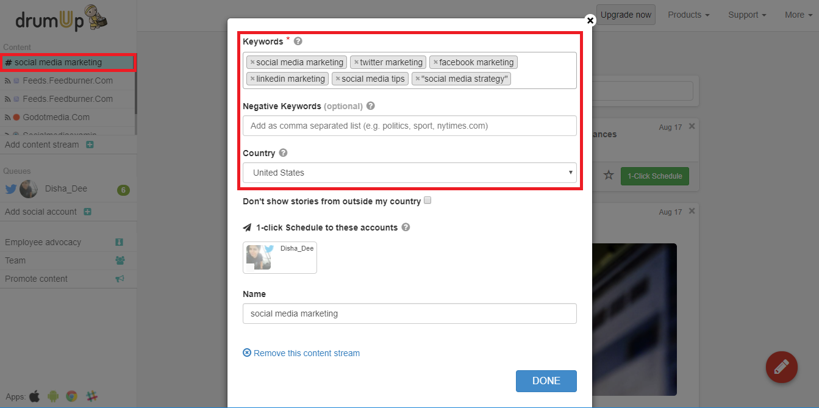Select the "social media marketing" content stream

click(x=68, y=63)
